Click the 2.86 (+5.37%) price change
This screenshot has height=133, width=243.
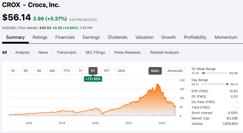tap(50, 19)
